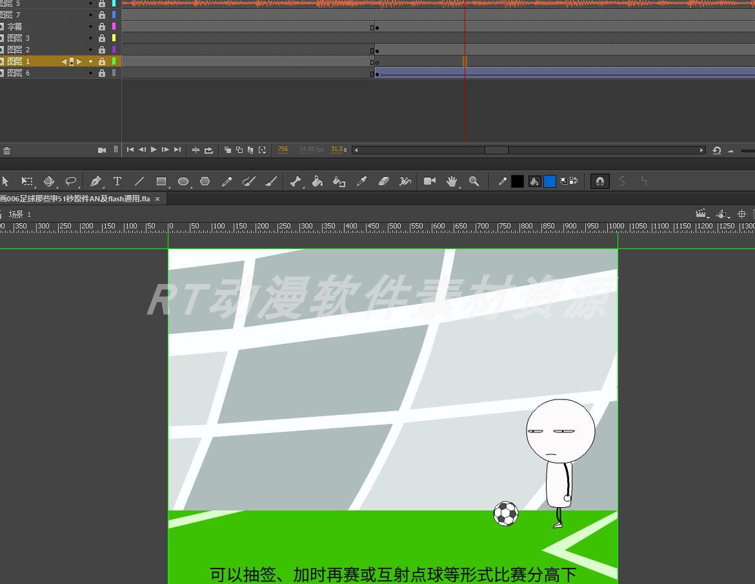Click black stroke color swatch

coord(517,181)
